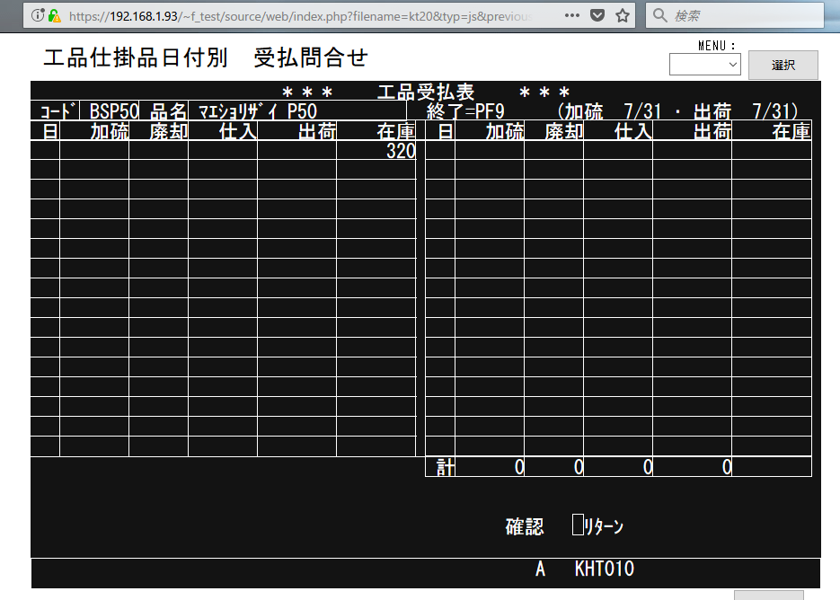Viewport: 840px width, 600px height.
Task: Click the 在庫 cell showing 320
Action: [x=400, y=152]
